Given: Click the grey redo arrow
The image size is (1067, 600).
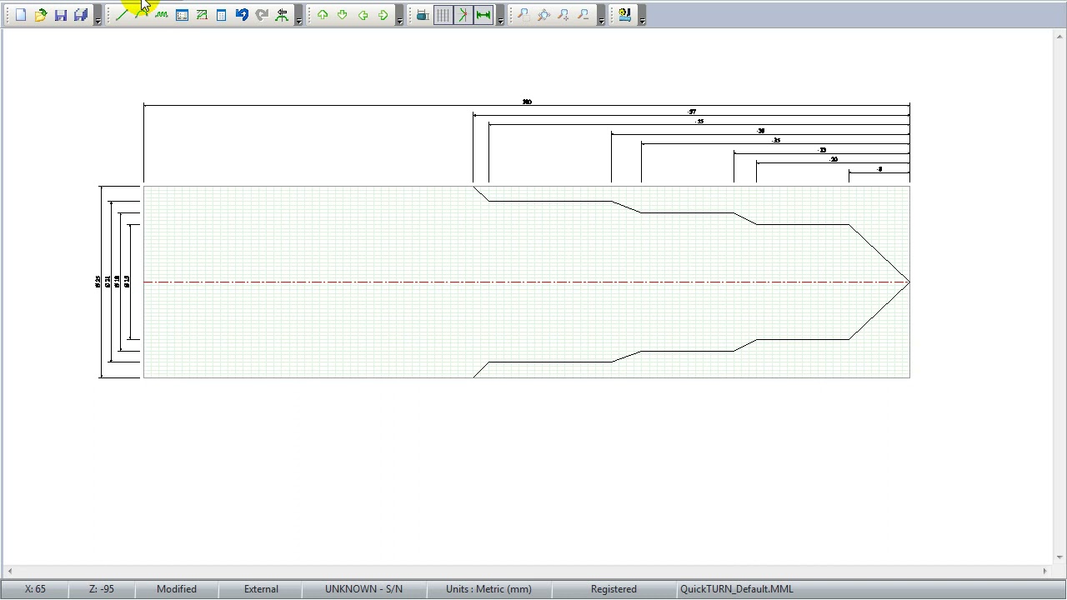Looking at the screenshot, I should pos(262,15).
